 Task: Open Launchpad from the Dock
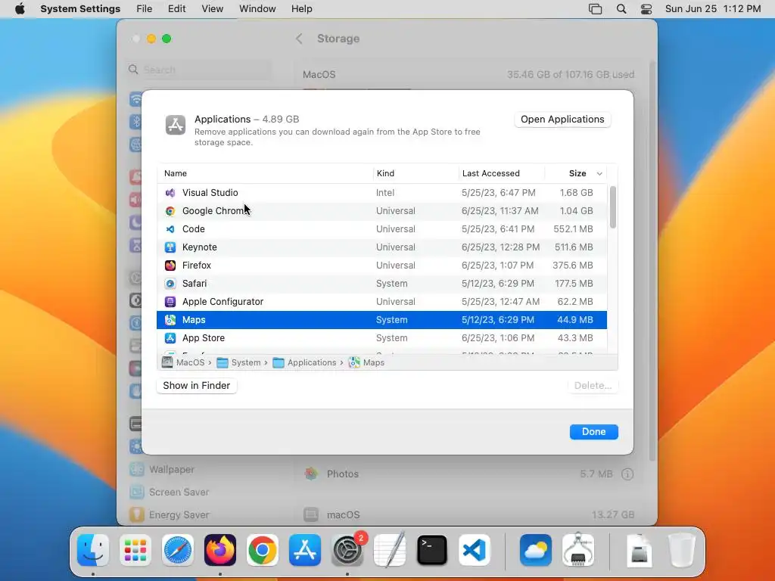point(135,550)
